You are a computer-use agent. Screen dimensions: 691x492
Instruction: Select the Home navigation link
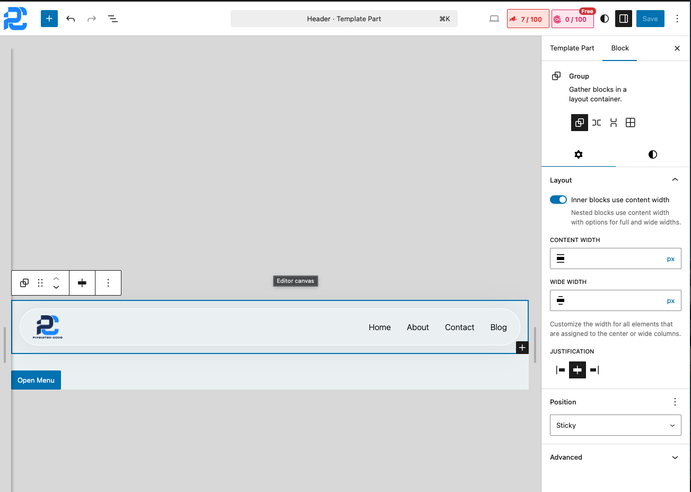[x=380, y=327]
